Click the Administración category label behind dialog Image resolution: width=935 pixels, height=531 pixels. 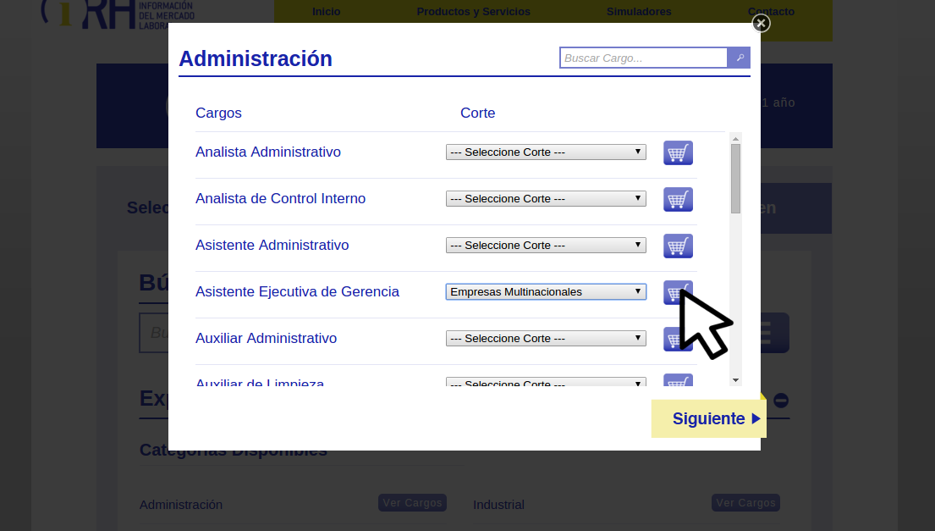(x=181, y=505)
